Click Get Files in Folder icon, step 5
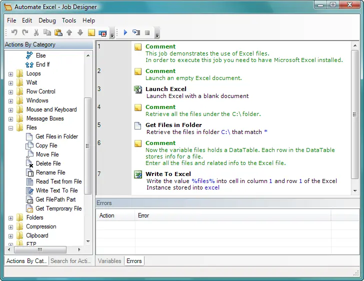Image resolution: width=364 pixels, height=281 pixels. pyautogui.click(x=138, y=125)
